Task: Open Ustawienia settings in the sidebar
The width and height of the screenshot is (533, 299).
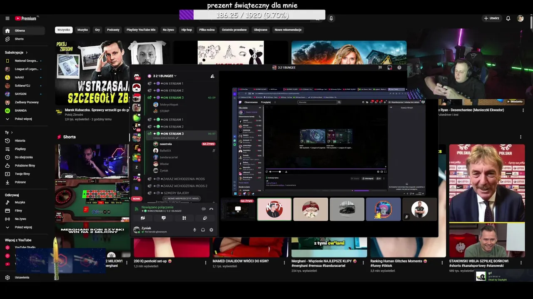Action: tap(24, 277)
